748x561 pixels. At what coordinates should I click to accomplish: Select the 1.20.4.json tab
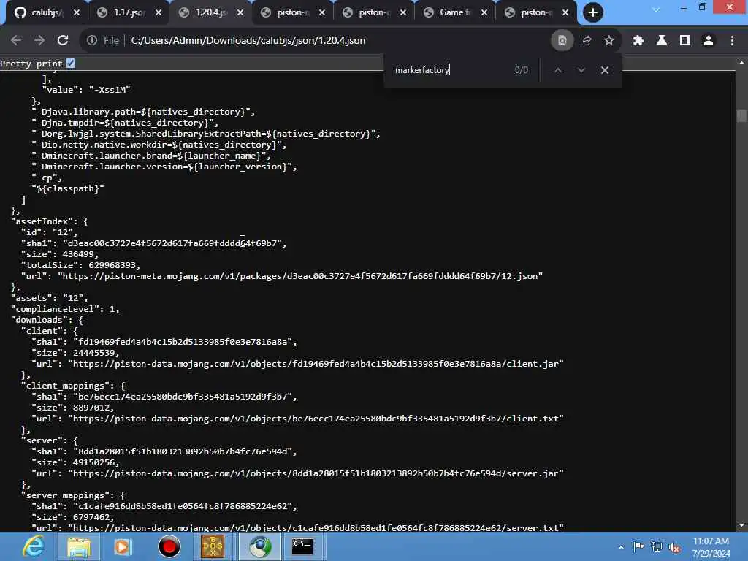tap(205, 12)
